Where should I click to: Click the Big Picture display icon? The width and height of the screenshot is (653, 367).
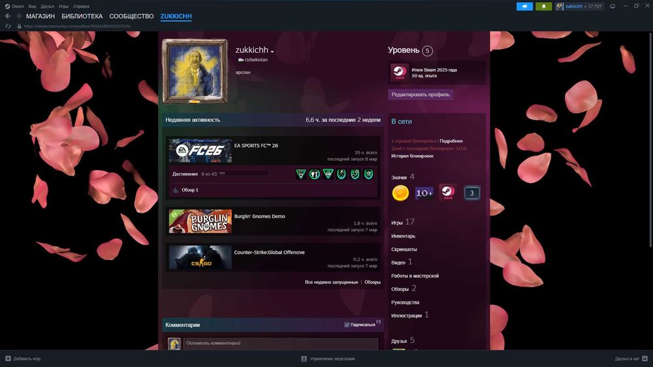point(613,7)
